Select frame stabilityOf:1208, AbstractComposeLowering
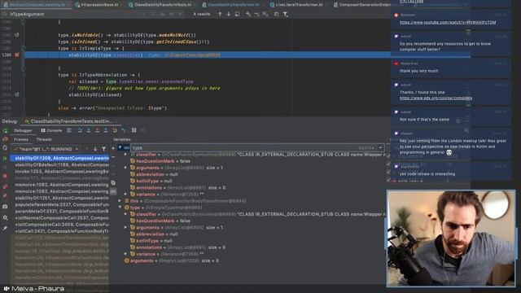 tap(59, 158)
